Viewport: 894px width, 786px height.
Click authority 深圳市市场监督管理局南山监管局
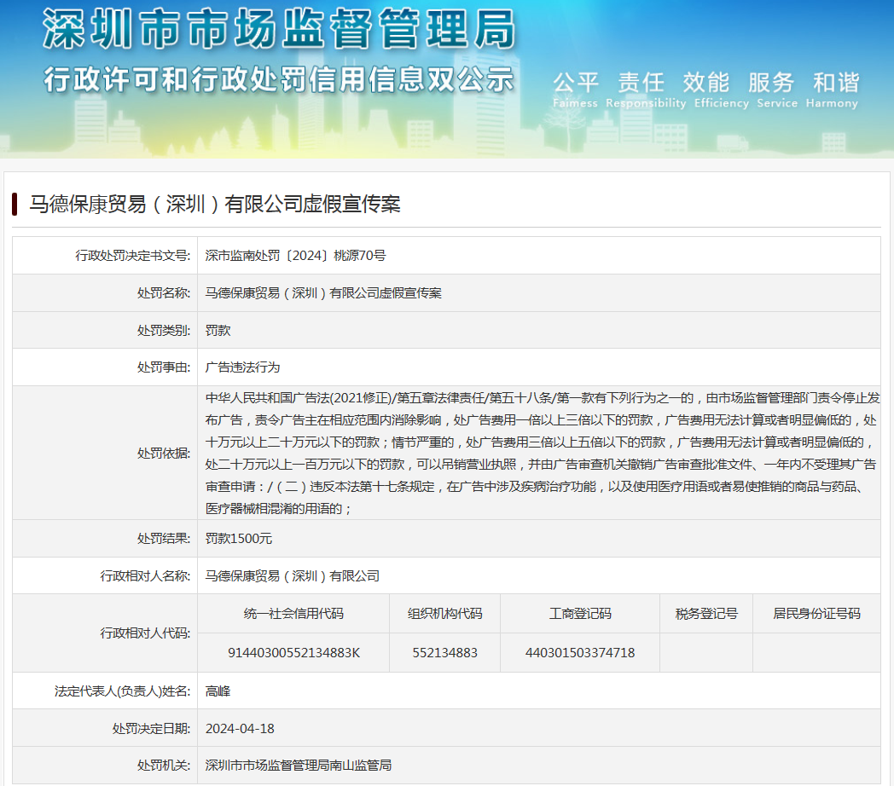[299, 766]
